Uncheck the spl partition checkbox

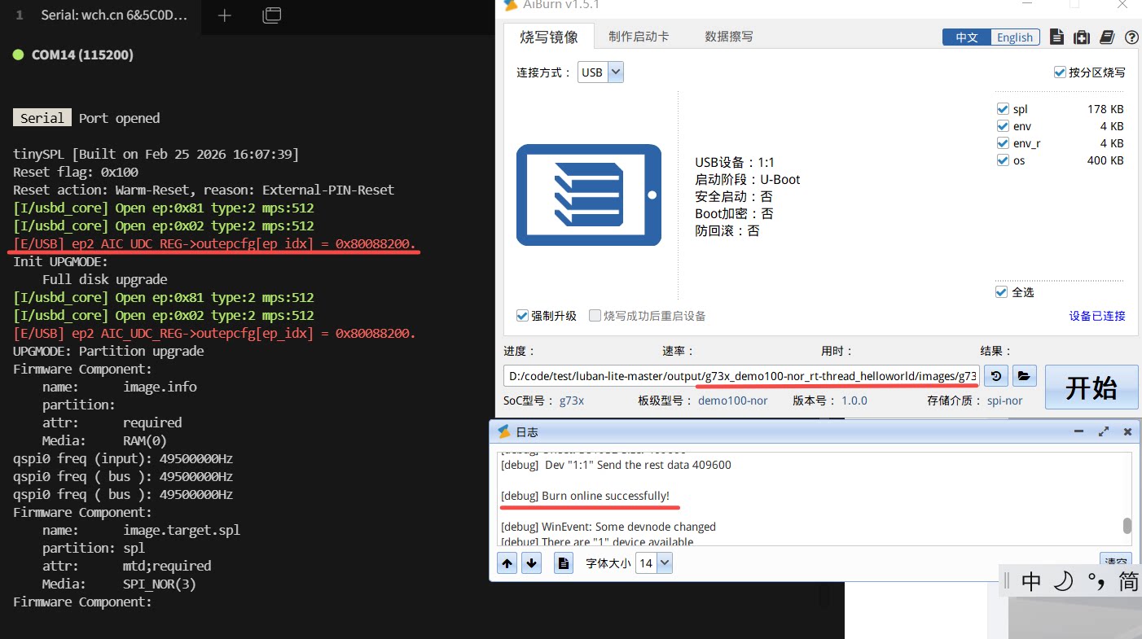point(1003,109)
